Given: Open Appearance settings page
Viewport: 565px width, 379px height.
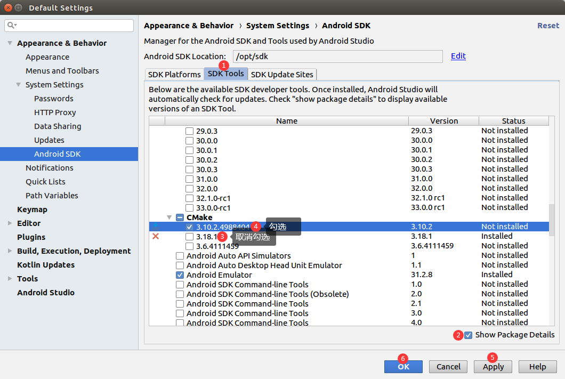Looking at the screenshot, I should [x=47, y=57].
